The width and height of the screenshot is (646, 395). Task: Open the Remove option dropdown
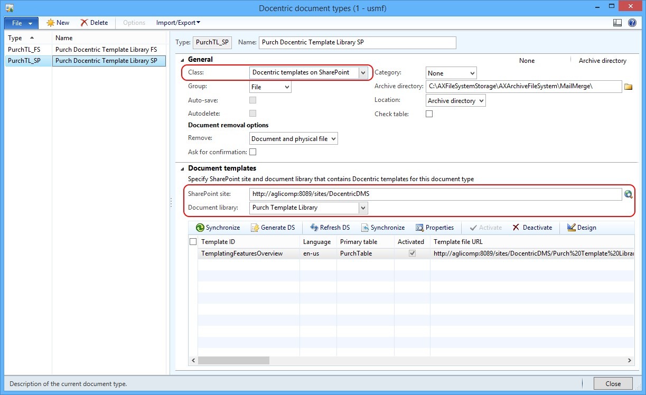tap(333, 139)
